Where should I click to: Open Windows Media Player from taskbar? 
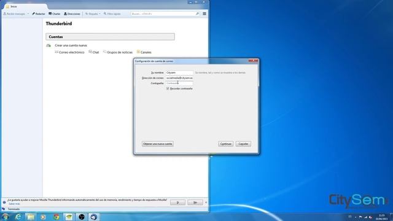click(x=43, y=217)
